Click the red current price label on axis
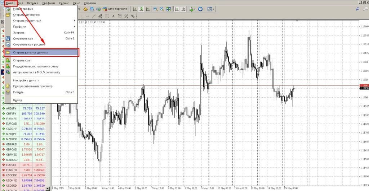The height and width of the screenshot is (191, 369). click(364, 85)
